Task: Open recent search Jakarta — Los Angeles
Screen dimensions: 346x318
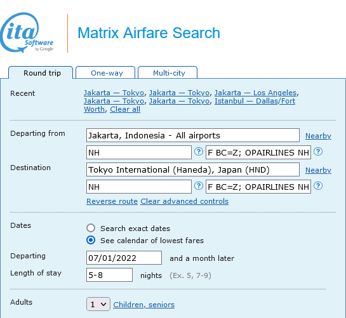Action: pos(255,93)
